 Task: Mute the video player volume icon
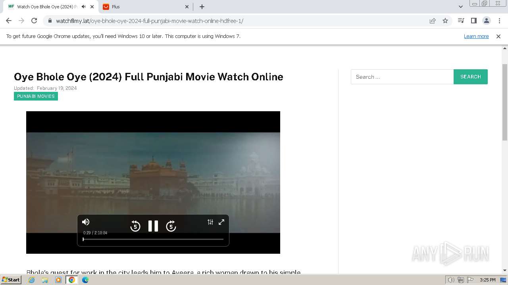86,222
